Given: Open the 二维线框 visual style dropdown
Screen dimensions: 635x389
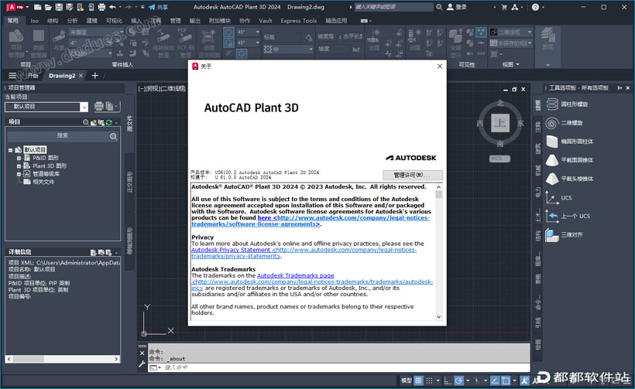Looking at the screenshot, I should [x=511, y=32].
